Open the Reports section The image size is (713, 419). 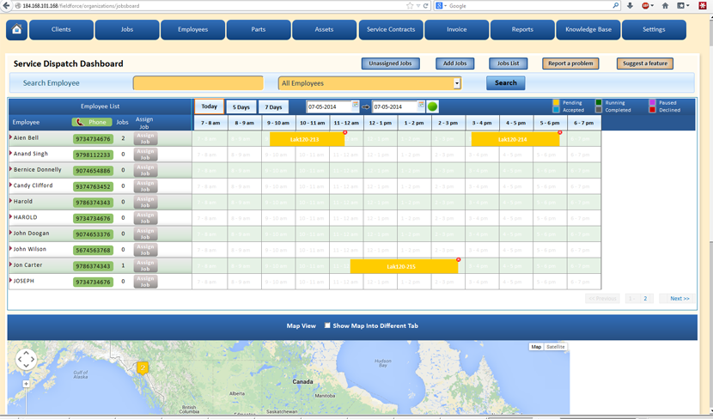(x=522, y=29)
